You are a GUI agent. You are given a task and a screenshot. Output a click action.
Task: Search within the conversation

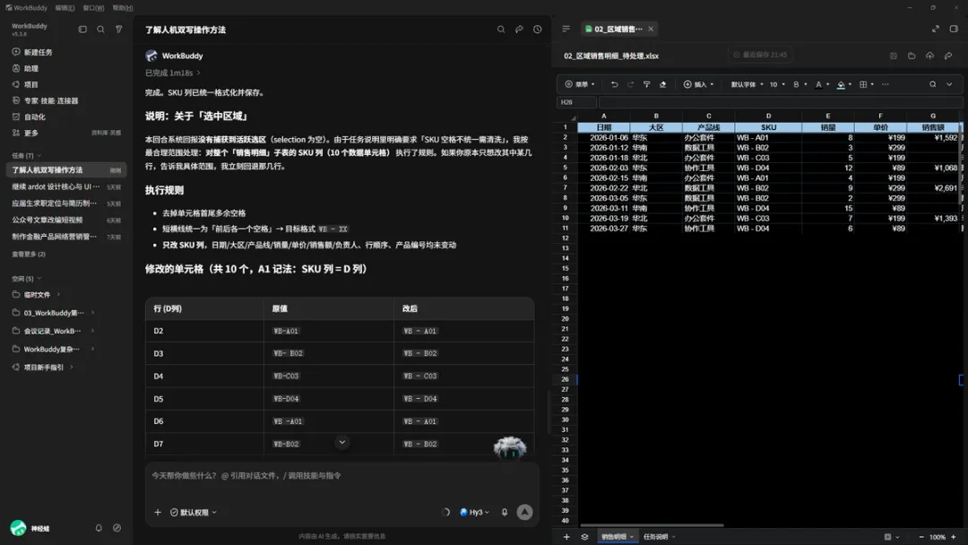[501, 29]
